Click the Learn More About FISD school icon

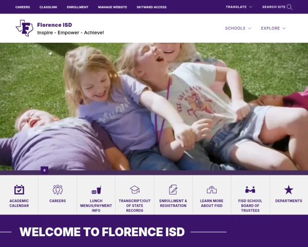tap(211, 190)
